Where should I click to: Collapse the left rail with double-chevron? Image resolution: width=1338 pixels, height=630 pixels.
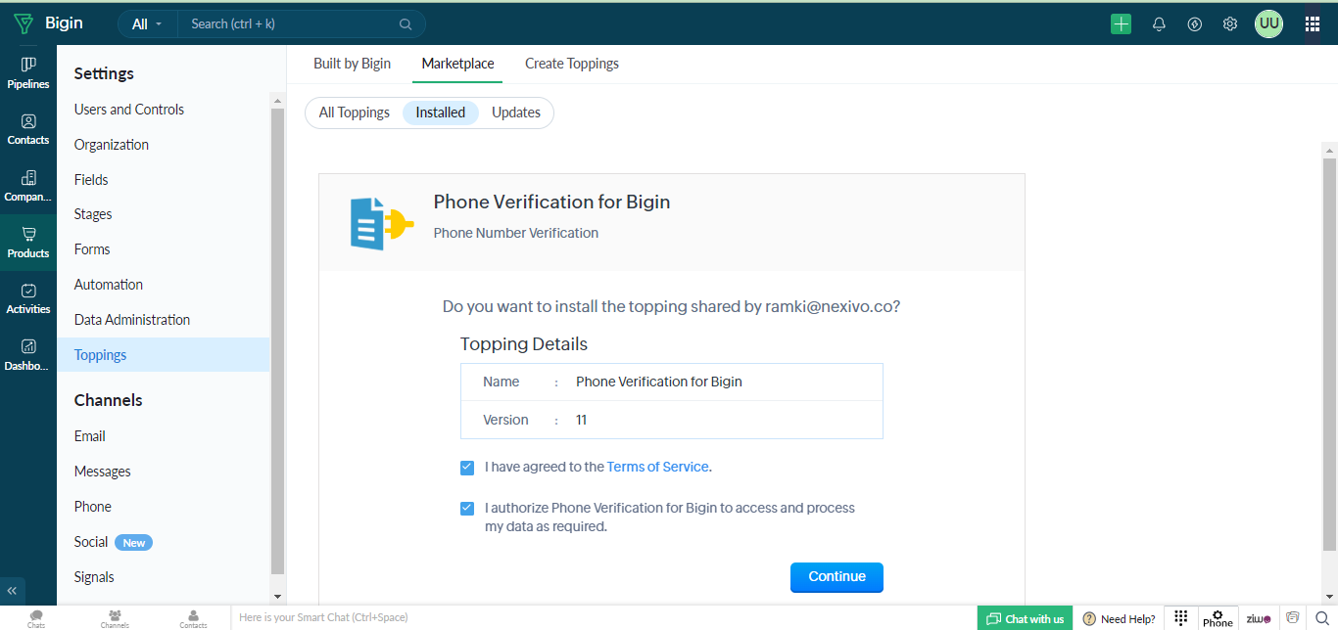point(13,592)
